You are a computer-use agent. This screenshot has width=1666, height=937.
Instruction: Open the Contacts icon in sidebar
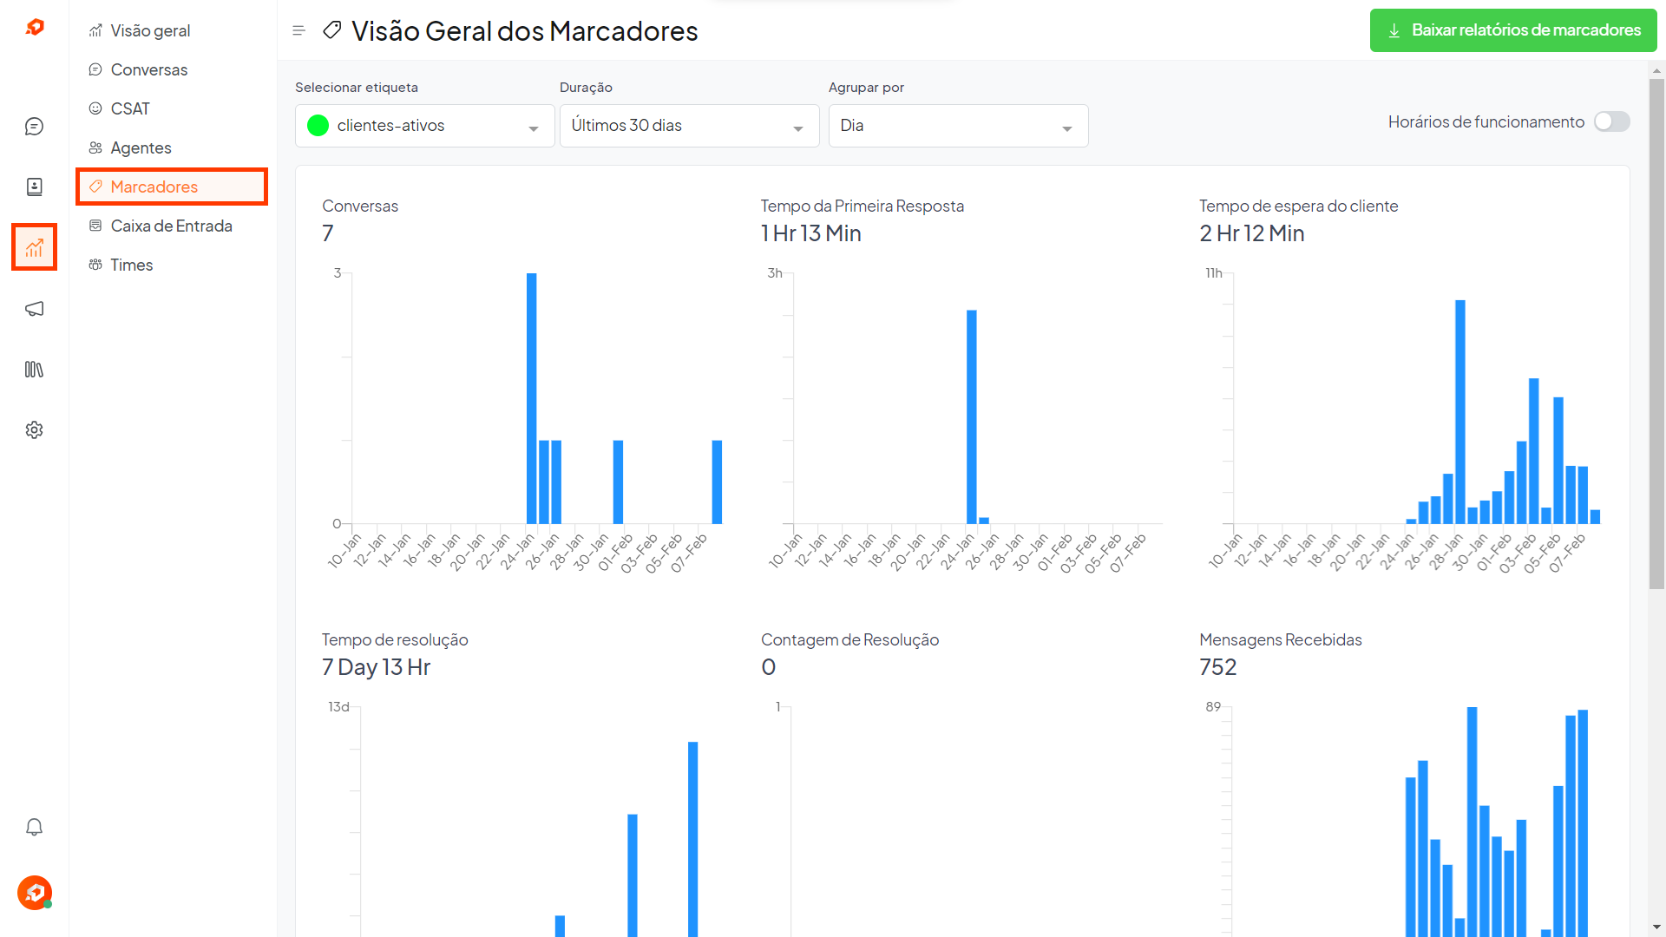pyautogui.click(x=34, y=187)
